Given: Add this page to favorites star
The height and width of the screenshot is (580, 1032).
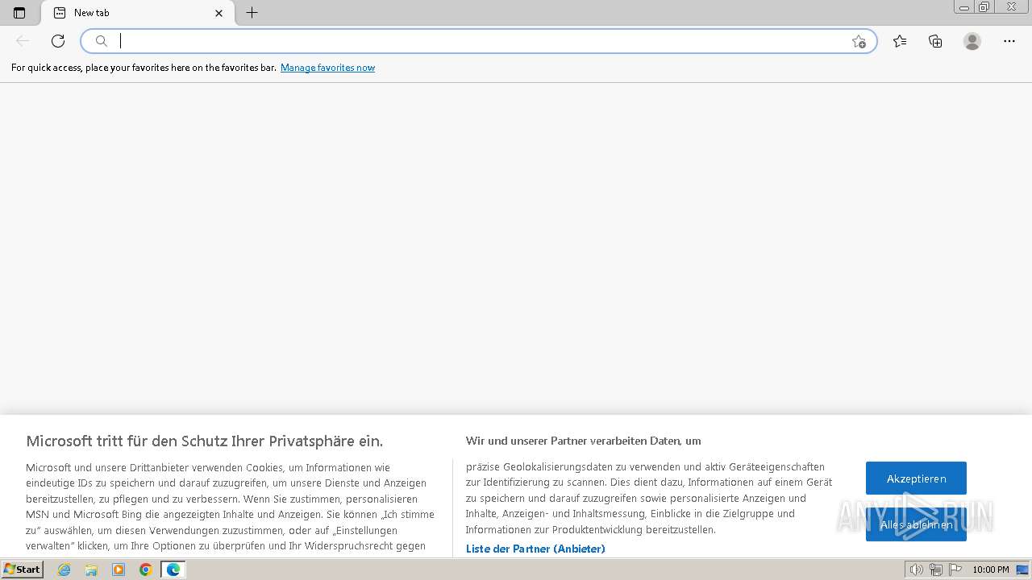Looking at the screenshot, I should tap(859, 41).
